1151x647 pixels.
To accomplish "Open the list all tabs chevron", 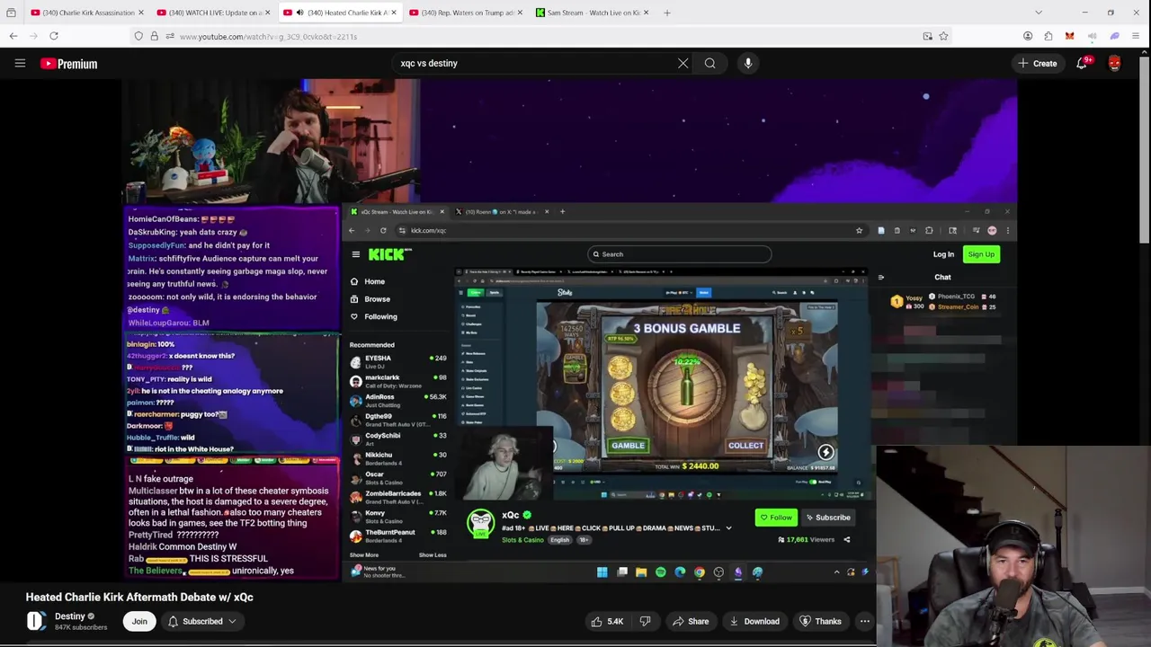I will pyautogui.click(x=1039, y=13).
